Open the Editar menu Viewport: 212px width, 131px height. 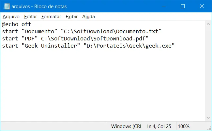(x=30, y=17)
